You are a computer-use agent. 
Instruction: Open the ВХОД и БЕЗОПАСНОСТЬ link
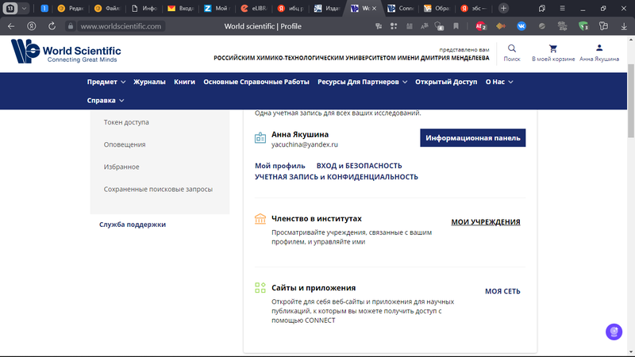(359, 166)
